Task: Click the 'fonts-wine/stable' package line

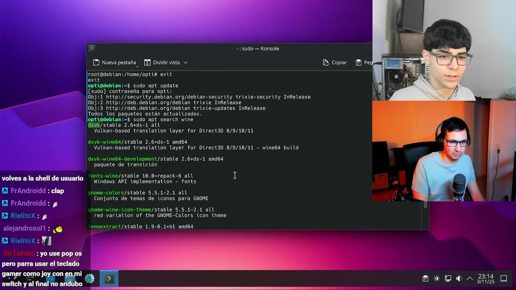Action: tap(141, 176)
